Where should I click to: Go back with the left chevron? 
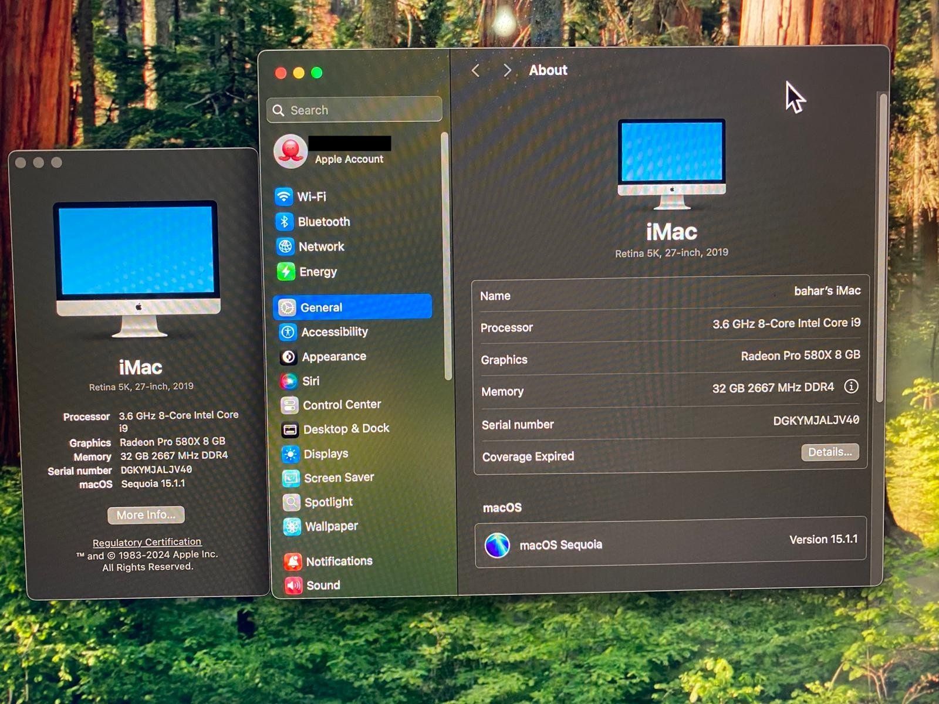click(476, 71)
